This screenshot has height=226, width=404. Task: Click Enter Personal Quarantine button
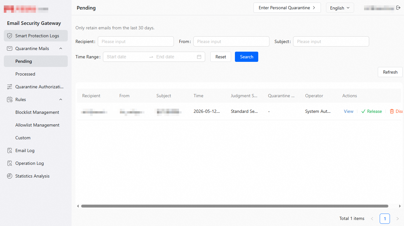287,8
